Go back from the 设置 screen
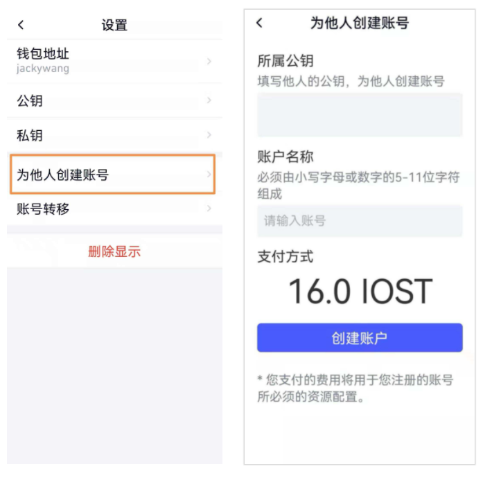The width and height of the screenshot is (492, 482). 21,25
